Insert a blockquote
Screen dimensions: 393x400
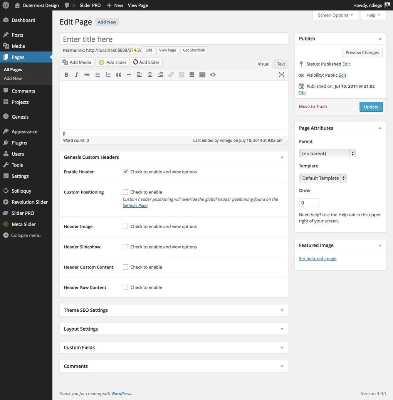pos(119,74)
